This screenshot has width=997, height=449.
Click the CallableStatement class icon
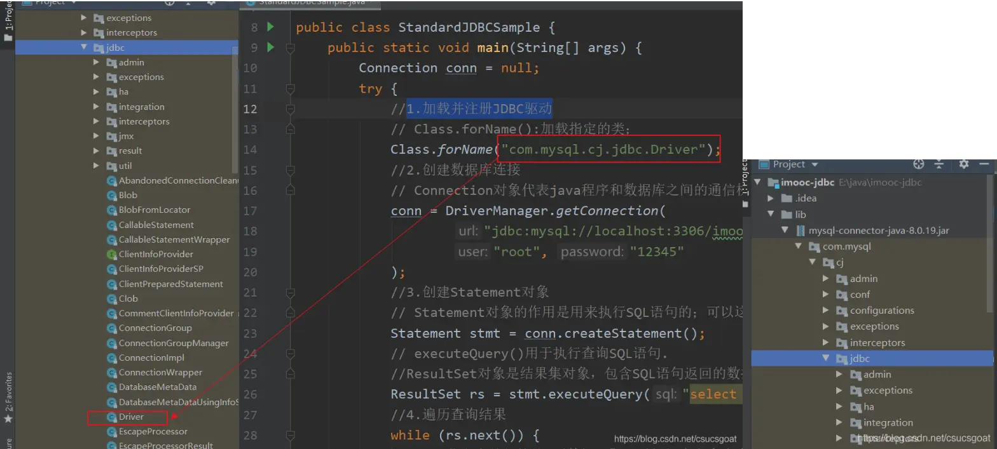(112, 225)
